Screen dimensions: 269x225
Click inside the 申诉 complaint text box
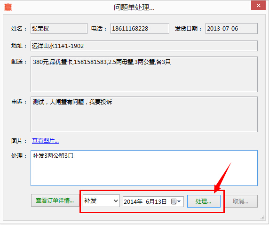coord(144,114)
